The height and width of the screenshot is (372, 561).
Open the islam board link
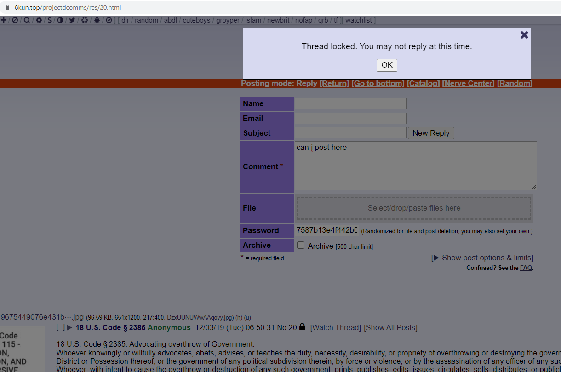(253, 20)
